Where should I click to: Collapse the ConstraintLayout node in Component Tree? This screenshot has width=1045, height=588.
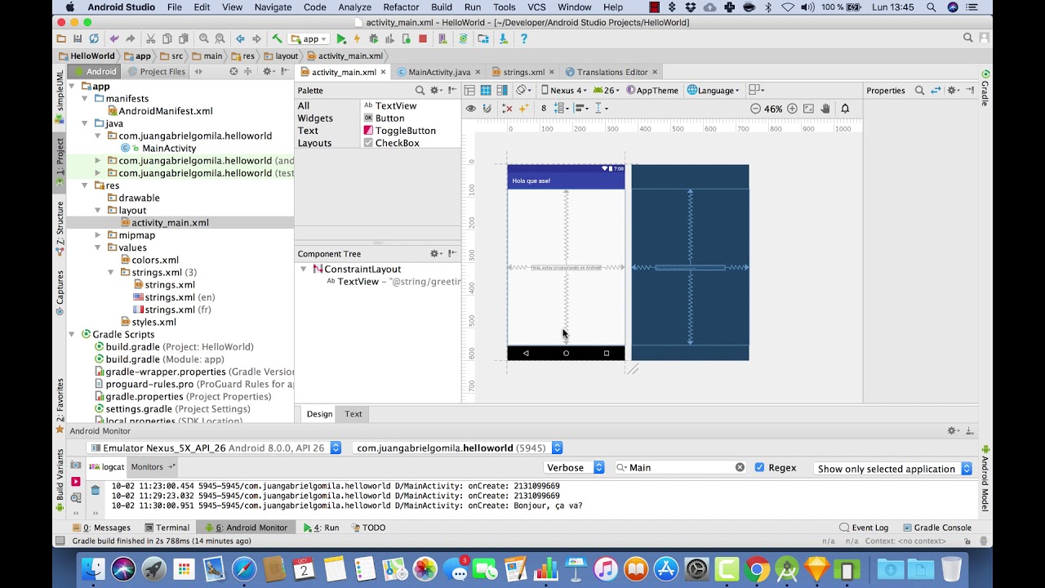304,269
